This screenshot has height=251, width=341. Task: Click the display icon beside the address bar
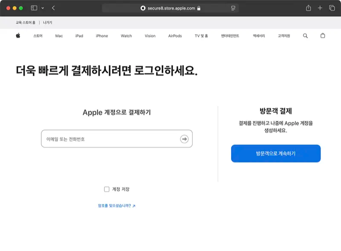[x=232, y=8]
